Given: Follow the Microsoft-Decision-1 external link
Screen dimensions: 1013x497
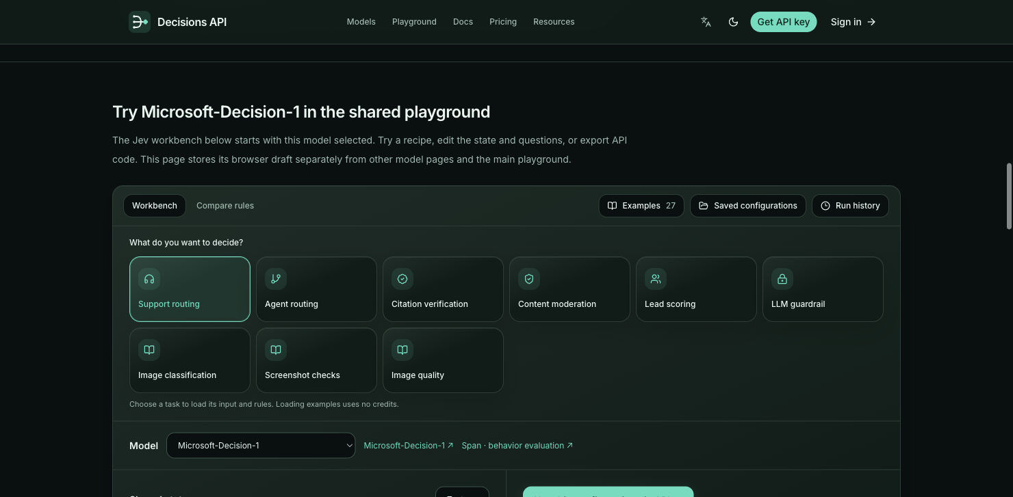Looking at the screenshot, I should point(409,446).
